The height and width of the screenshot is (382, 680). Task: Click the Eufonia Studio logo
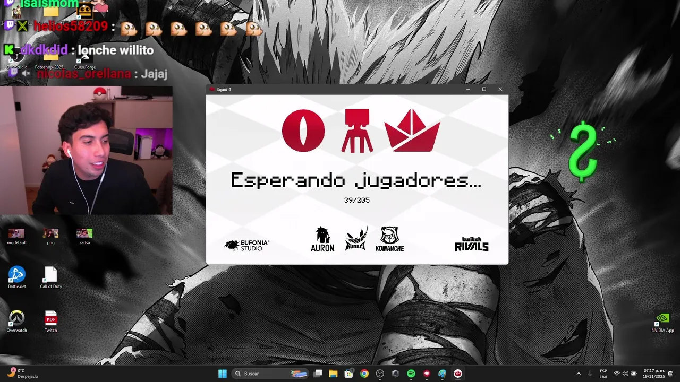coord(247,245)
